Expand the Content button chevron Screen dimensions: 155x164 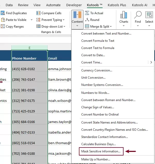[77, 26]
